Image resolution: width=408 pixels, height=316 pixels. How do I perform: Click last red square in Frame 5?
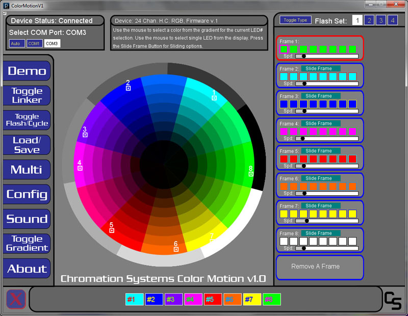pyautogui.click(x=352, y=159)
